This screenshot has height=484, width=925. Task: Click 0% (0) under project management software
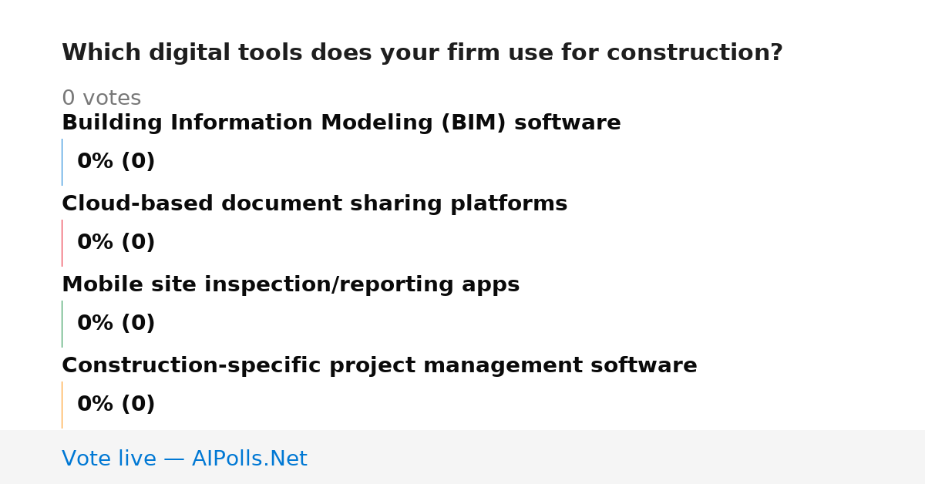(116, 405)
